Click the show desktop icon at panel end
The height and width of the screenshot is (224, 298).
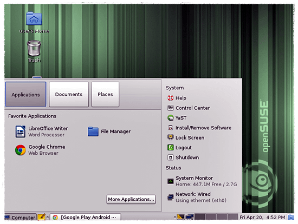click(290, 217)
